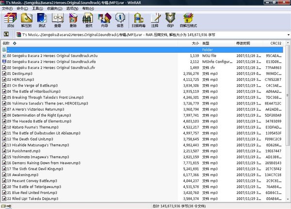Click the m3u playlist file icon
This screenshot has height=209, width=291.
pos(4,56)
